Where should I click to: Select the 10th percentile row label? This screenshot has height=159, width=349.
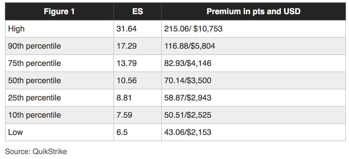click(x=34, y=115)
